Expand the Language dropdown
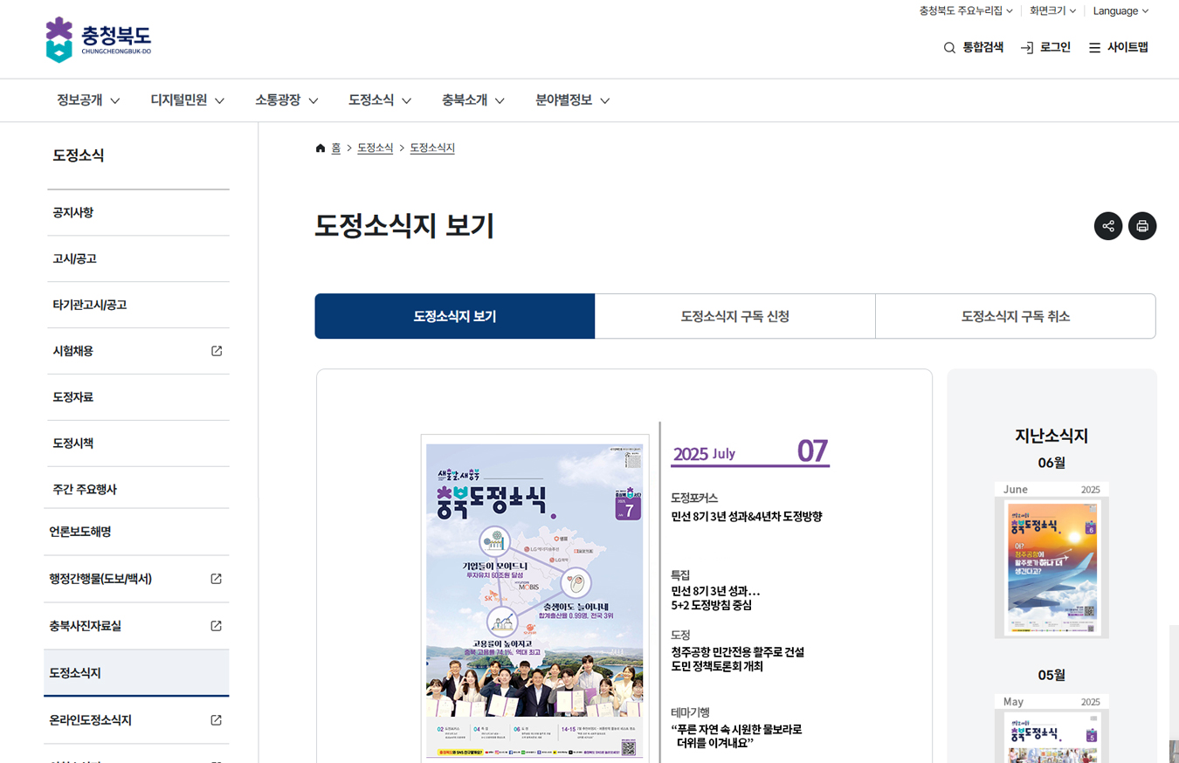1179x763 pixels. tap(1120, 11)
